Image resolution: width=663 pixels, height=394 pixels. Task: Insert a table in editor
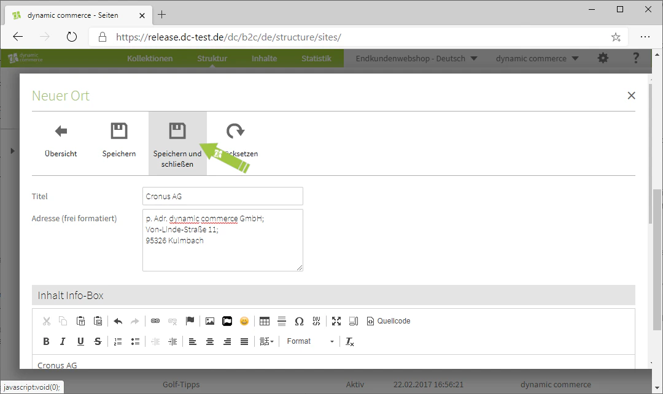[264, 321]
